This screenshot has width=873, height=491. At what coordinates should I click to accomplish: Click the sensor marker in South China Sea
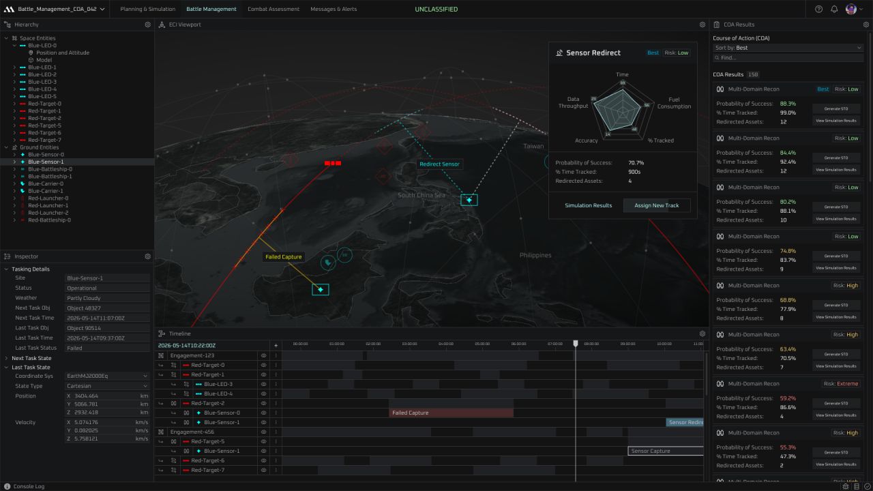pyautogui.click(x=469, y=200)
